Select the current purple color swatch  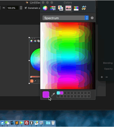(x=46, y=94)
